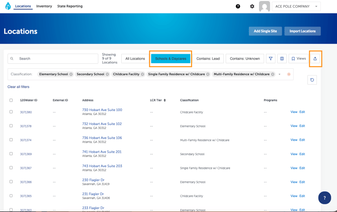Check the row for 3071374
Viewport: 337px width, 212px height.
coord(11,140)
